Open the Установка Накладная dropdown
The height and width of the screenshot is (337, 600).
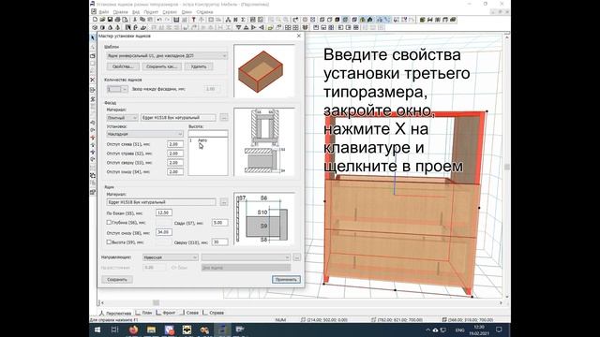pyautogui.click(x=145, y=134)
